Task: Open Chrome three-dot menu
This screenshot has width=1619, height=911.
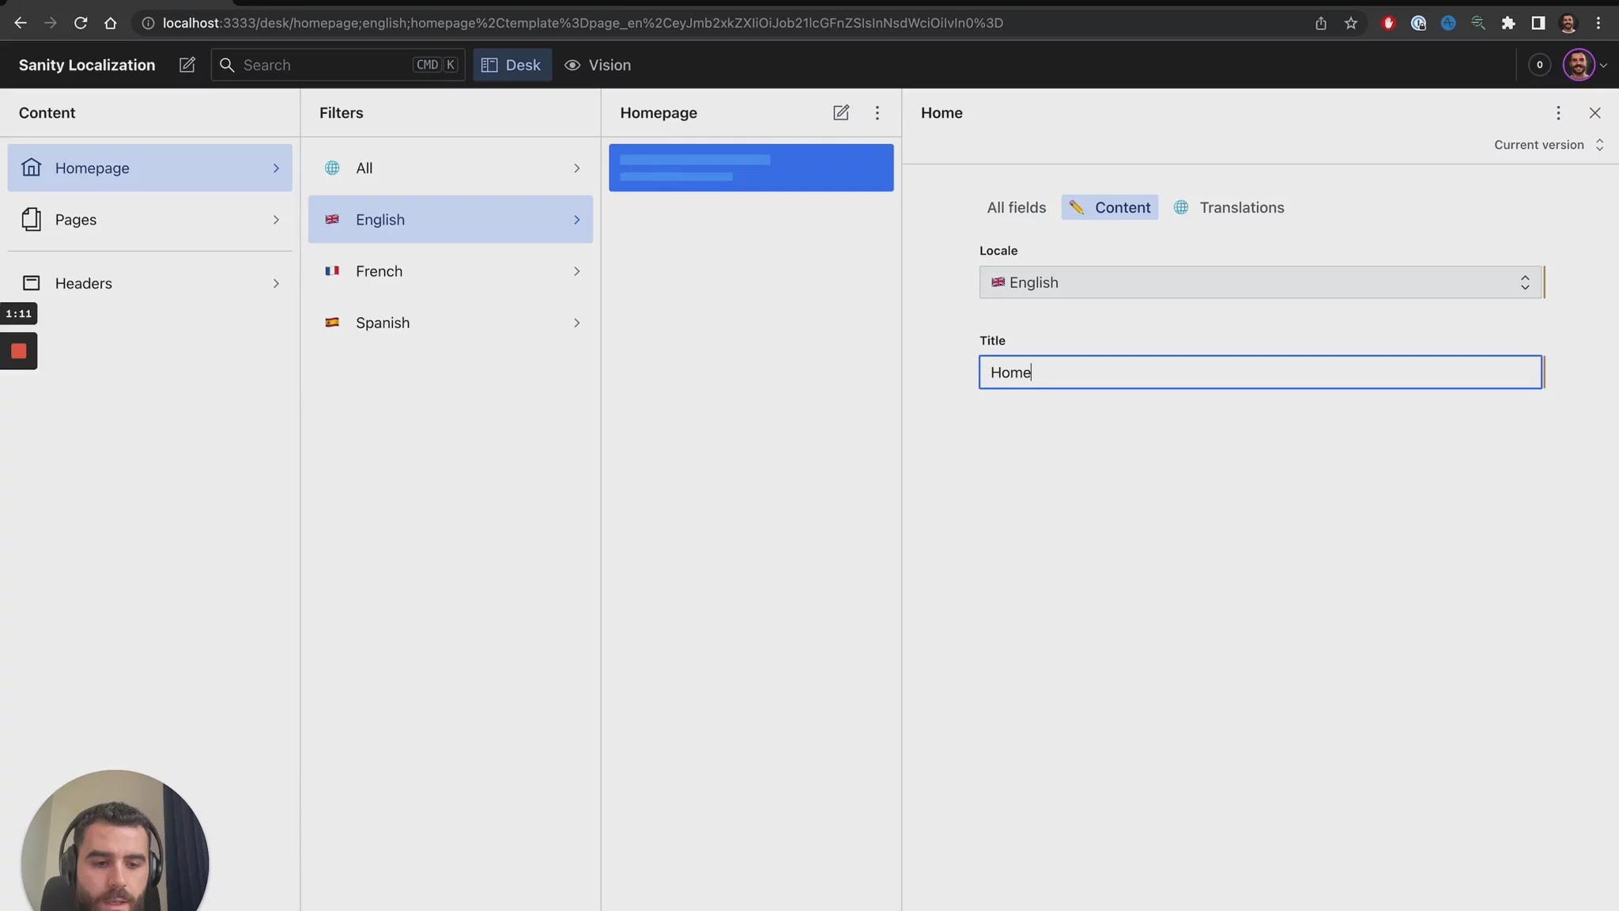Action: 1598,23
